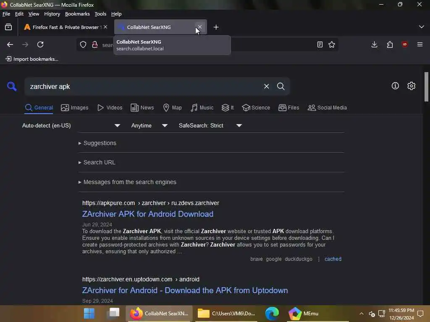Click the page vertical scrollbar thumb
Screen dimensions: 430x322
[x=426, y=86]
